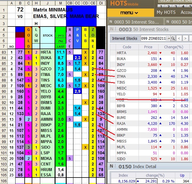Switch to screen page 1 button
The image size is (192, 184).
[x=161, y=6]
